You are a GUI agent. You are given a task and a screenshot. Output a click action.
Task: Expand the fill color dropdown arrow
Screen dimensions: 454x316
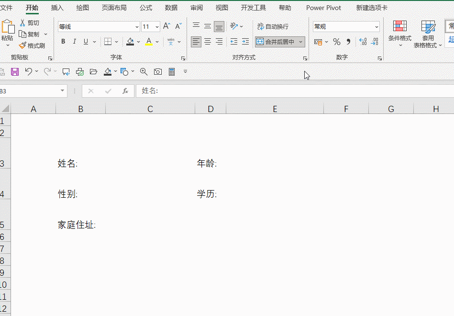point(137,42)
